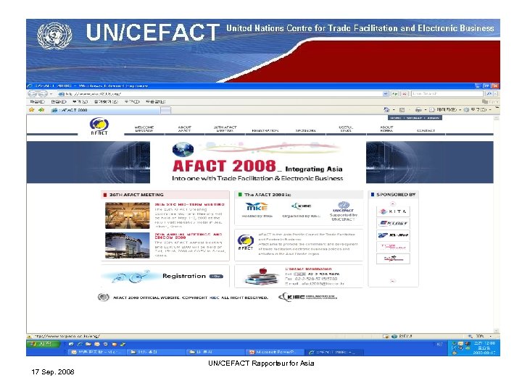Screen dimensions: 522x391
Task: Click the Registration Go button
Action: pyautogui.click(x=216, y=277)
